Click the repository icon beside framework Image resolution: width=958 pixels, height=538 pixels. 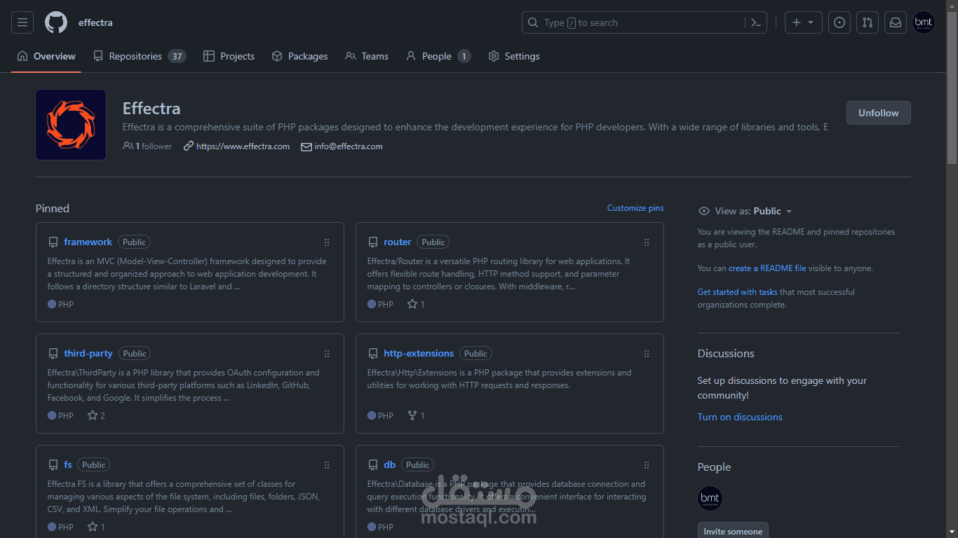(53, 242)
